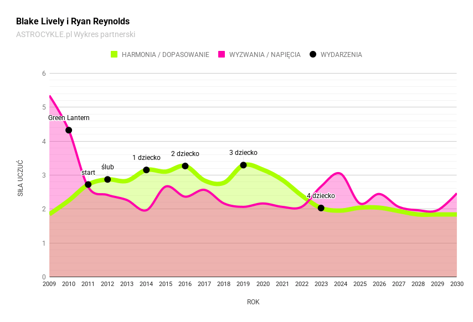
Task: Click the ROK x-axis title
Action: [253, 302]
